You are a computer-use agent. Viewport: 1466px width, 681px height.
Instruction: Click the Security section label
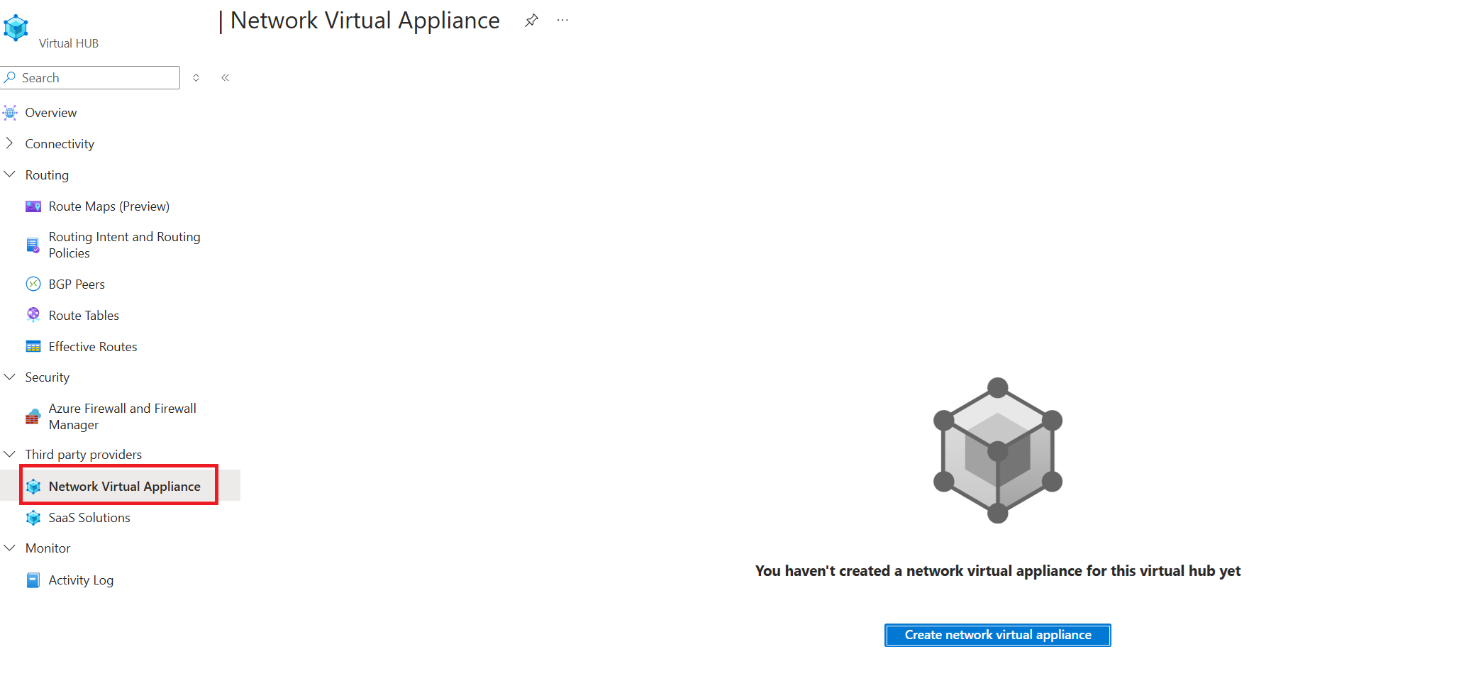coord(48,377)
